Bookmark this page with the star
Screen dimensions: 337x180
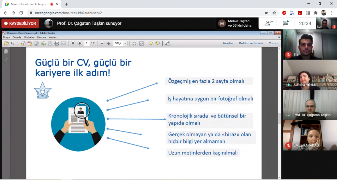[x=274, y=13]
